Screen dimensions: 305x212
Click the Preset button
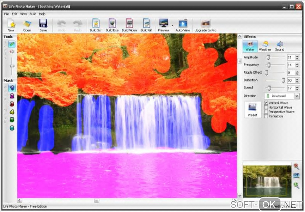[x=252, y=110]
